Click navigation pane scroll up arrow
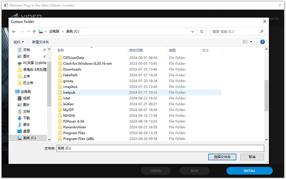This screenshot has height=179, width=286. click(x=49, y=49)
